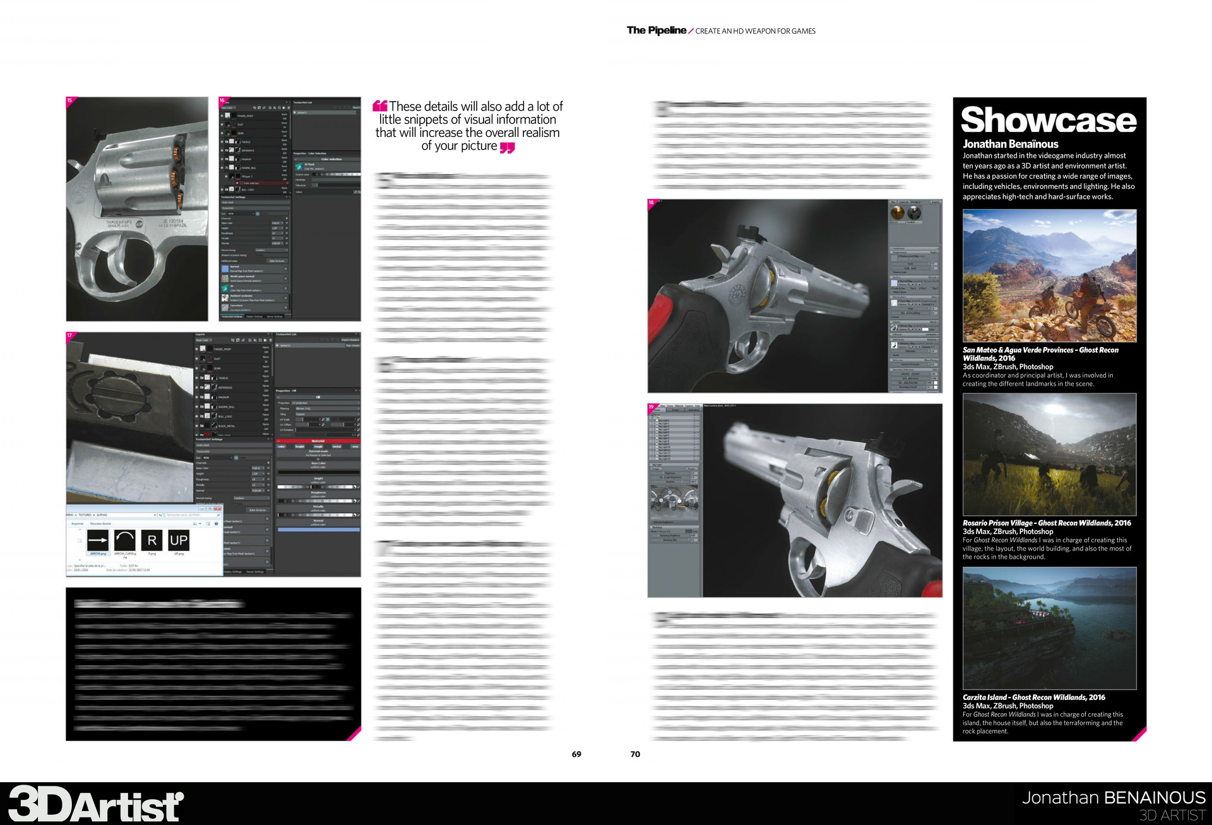Viewport: 1212px width, 825px height.
Task: Click the ID map thumbnail in figure 16
Action: tap(225, 288)
